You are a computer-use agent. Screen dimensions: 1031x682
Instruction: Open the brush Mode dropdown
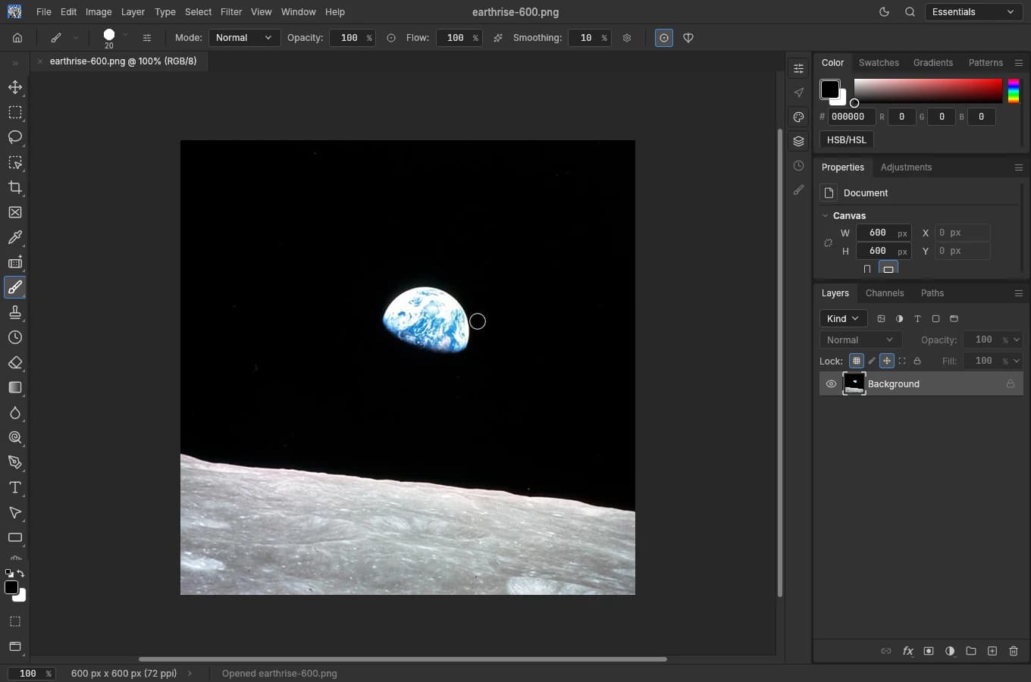[x=244, y=38]
